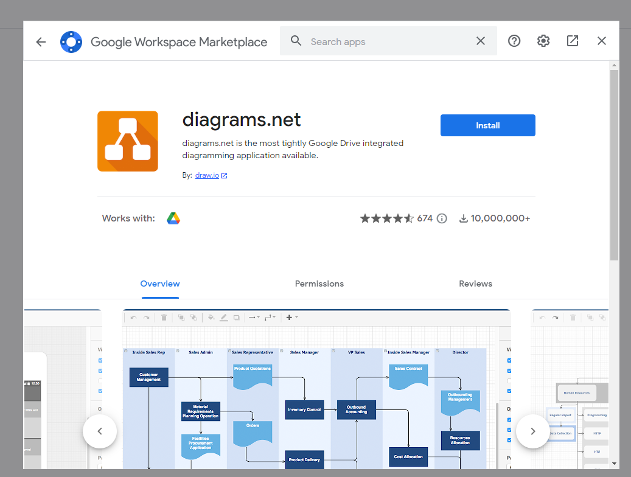Clear search with the X icon

tap(481, 41)
